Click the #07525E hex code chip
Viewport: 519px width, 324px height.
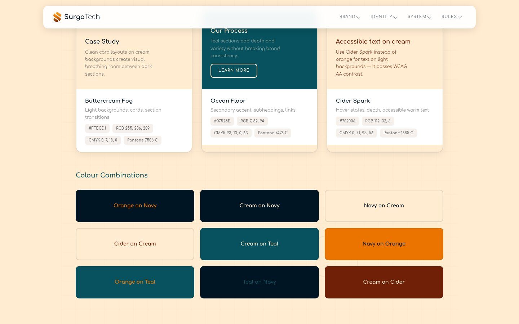coord(222,121)
